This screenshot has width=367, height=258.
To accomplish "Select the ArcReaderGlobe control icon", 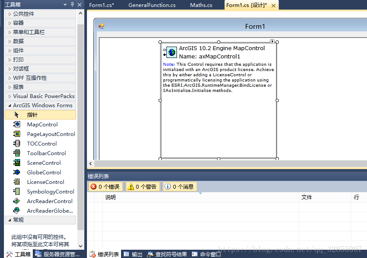I will (x=17, y=210).
